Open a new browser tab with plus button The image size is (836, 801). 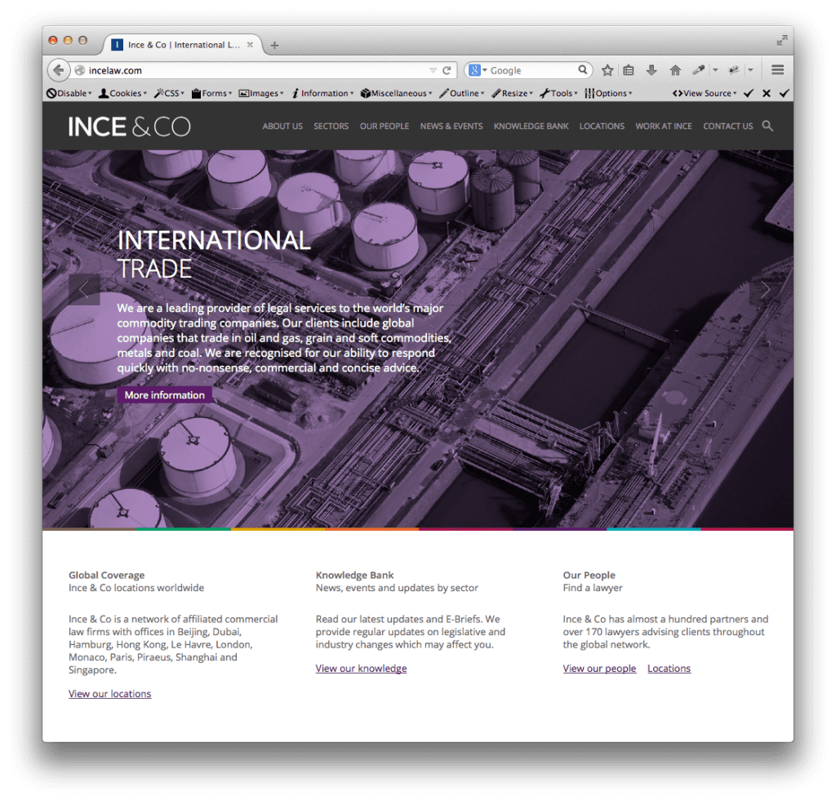pos(274,45)
